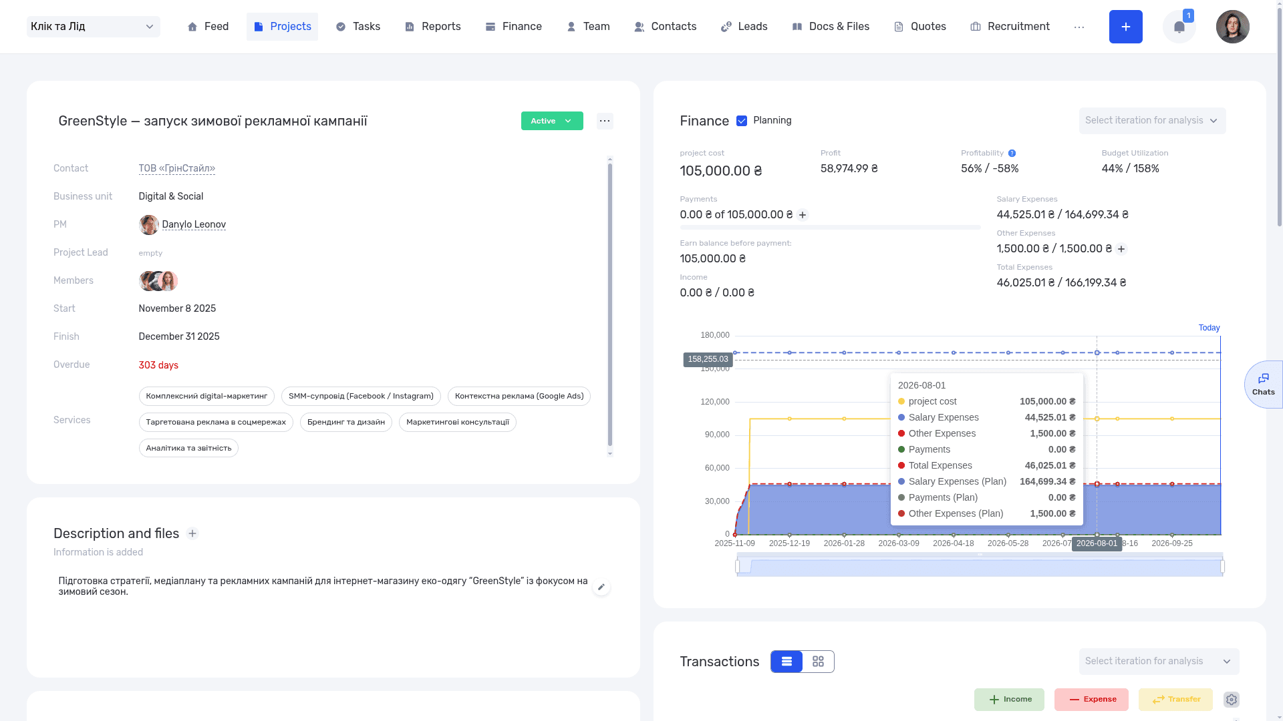Click the 2026-08-01 chart axis marker

pos(1097,543)
